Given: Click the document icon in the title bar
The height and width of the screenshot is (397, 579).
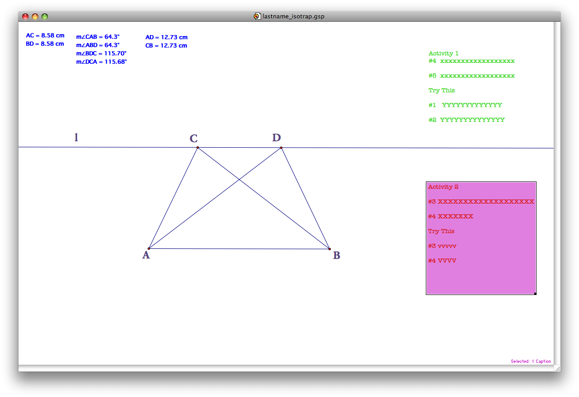Looking at the screenshot, I should tap(257, 16).
